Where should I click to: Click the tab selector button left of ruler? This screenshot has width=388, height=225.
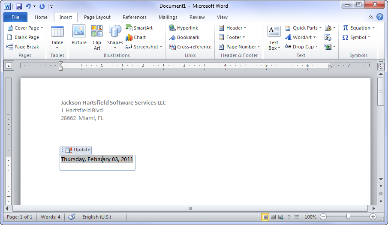tap(9, 66)
